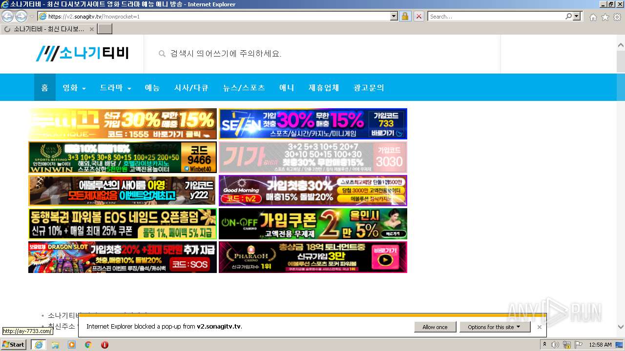
Task: Click the volume speaker tray icon
Action: coord(555,345)
